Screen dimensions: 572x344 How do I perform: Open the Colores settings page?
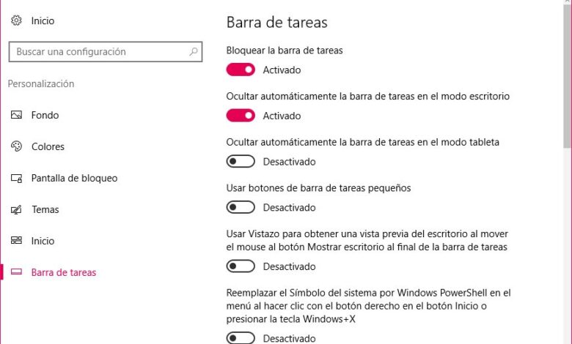point(48,146)
